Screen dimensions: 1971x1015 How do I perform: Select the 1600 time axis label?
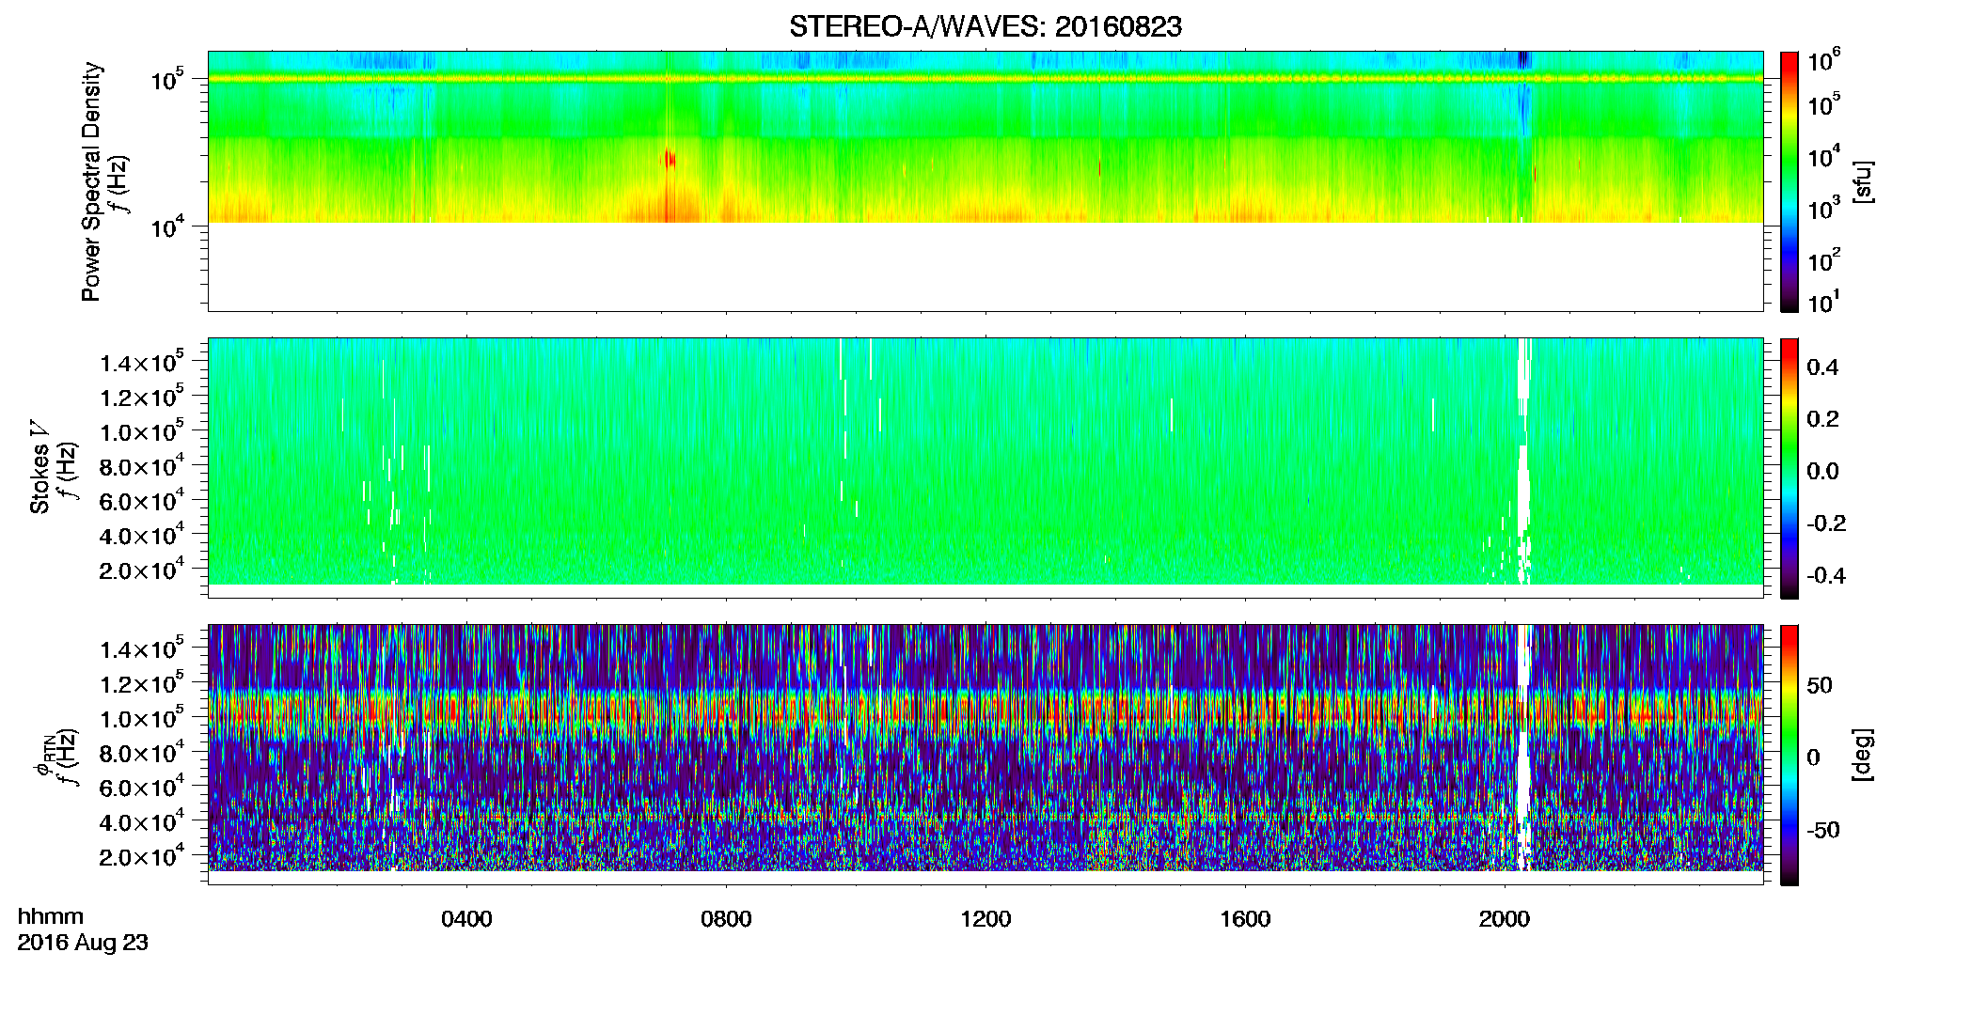(x=1245, y=919)
